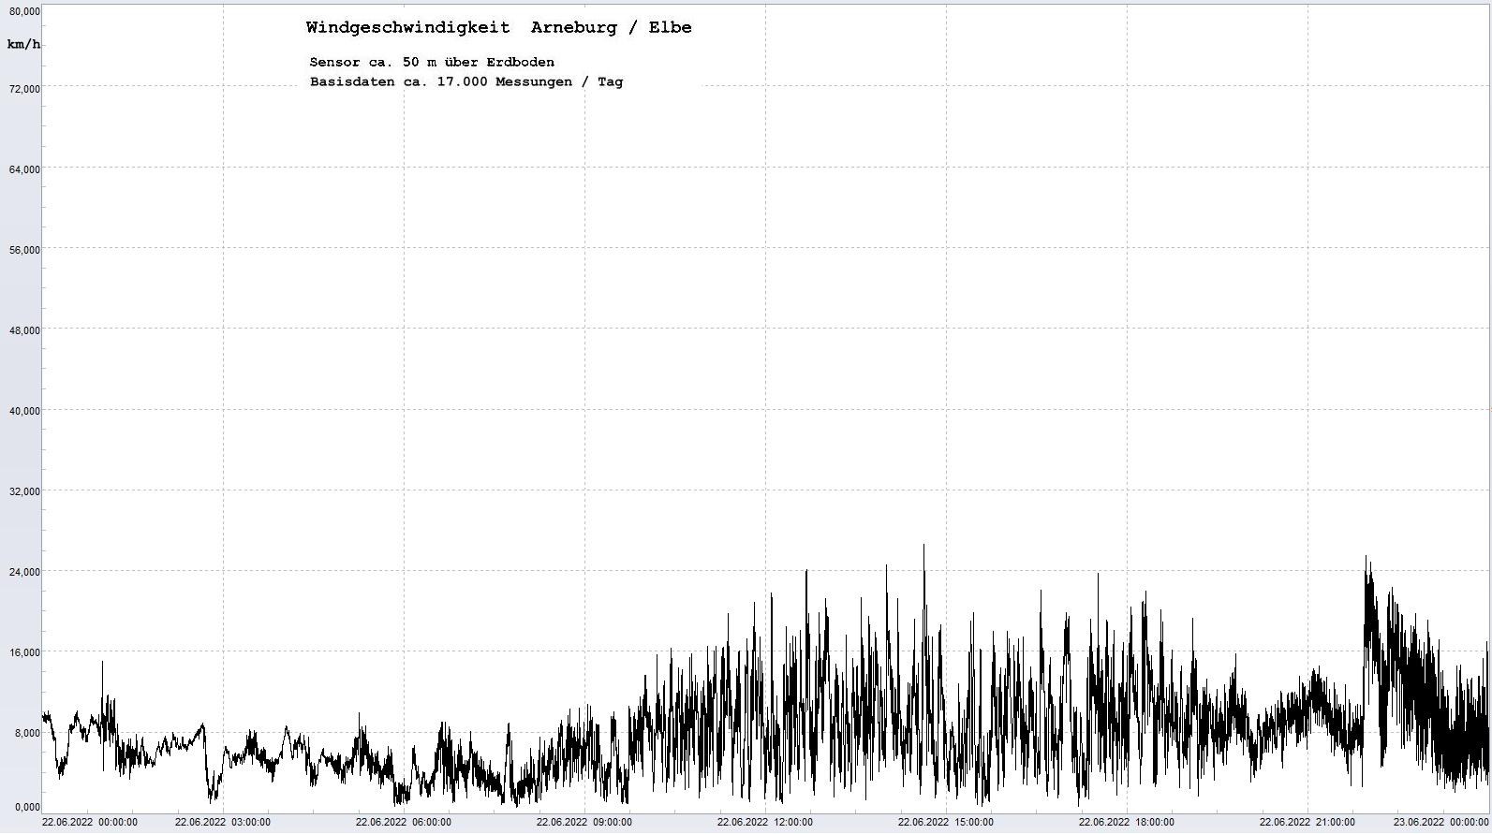Click the 'Basisdaten ca. 17.000 Messungen / Tag' line
The width and height of the screenshot is (1492, 834).
click(465, 82)
